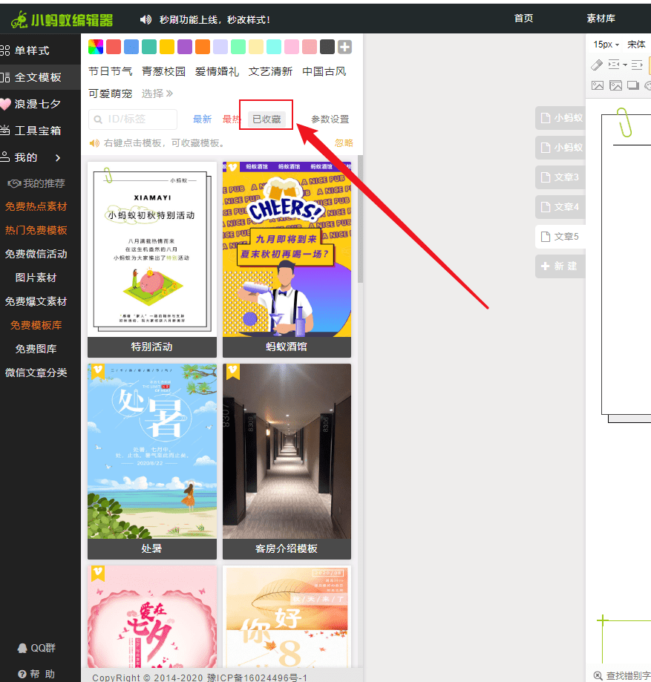Pick the blue color swatch
This screenshot has width=651, height=682.
coord(131,47)
